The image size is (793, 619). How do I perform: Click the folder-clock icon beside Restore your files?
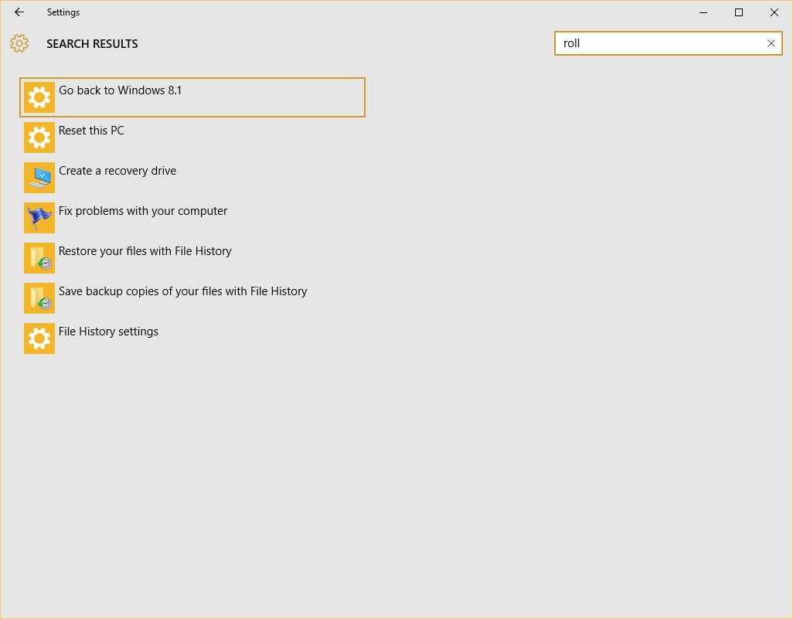click(39, 258)
